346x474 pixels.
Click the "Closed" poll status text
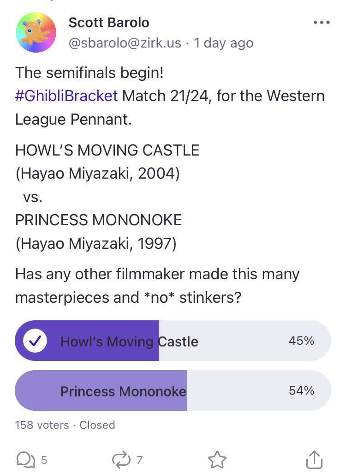tap(97, 425)
